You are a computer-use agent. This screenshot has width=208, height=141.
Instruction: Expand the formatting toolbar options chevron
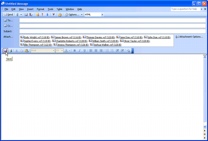[x=133, y=50]
